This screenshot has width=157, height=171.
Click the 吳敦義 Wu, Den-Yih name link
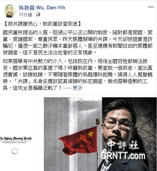[42, 8]
